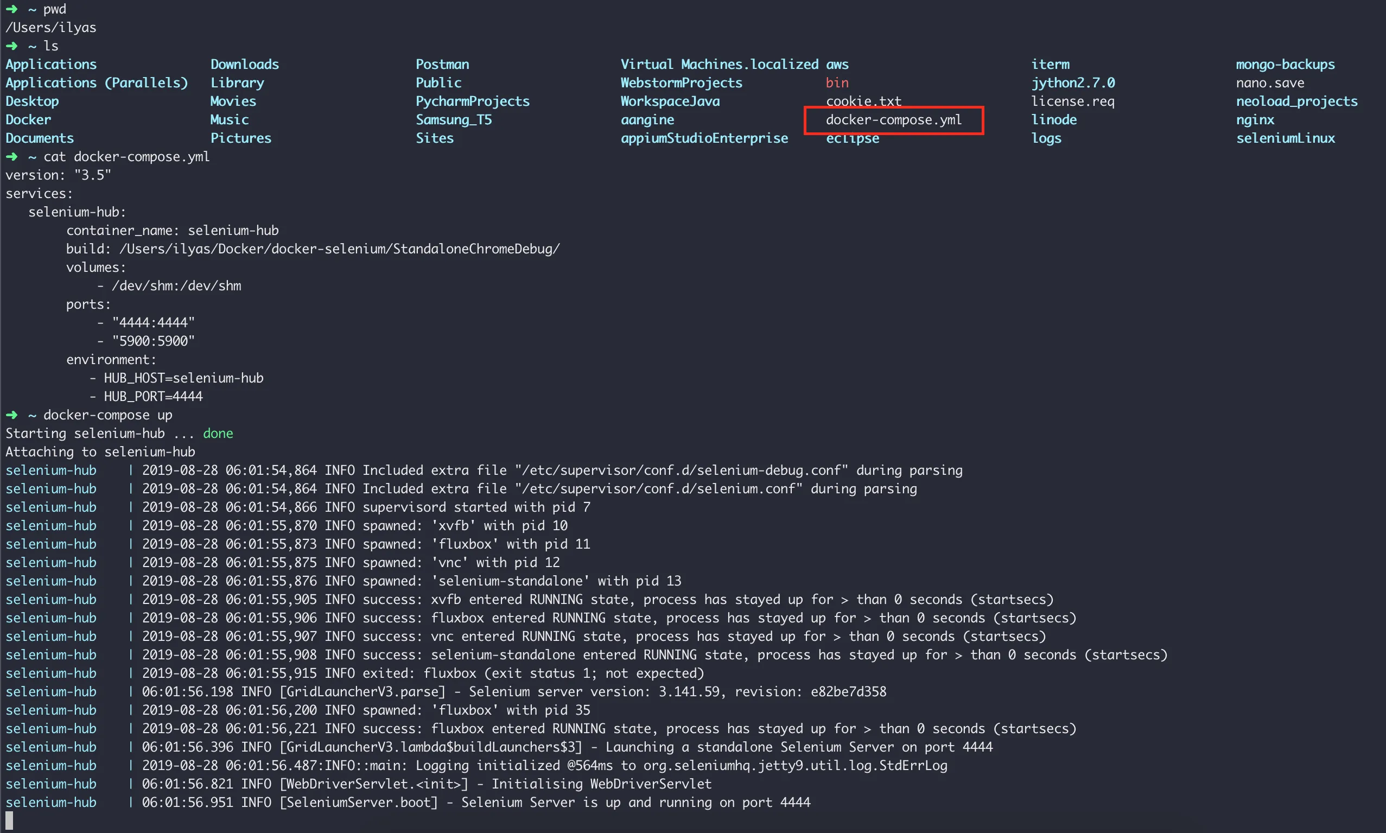Viewport: 1386px width, 833px height.
Task: Click the prompt arrow before docker-compose up
Action: (x=12, y=415)
